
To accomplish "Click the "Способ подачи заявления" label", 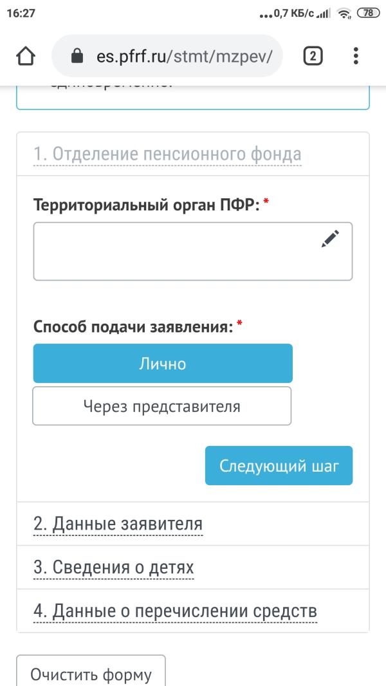I will point(132,326).
